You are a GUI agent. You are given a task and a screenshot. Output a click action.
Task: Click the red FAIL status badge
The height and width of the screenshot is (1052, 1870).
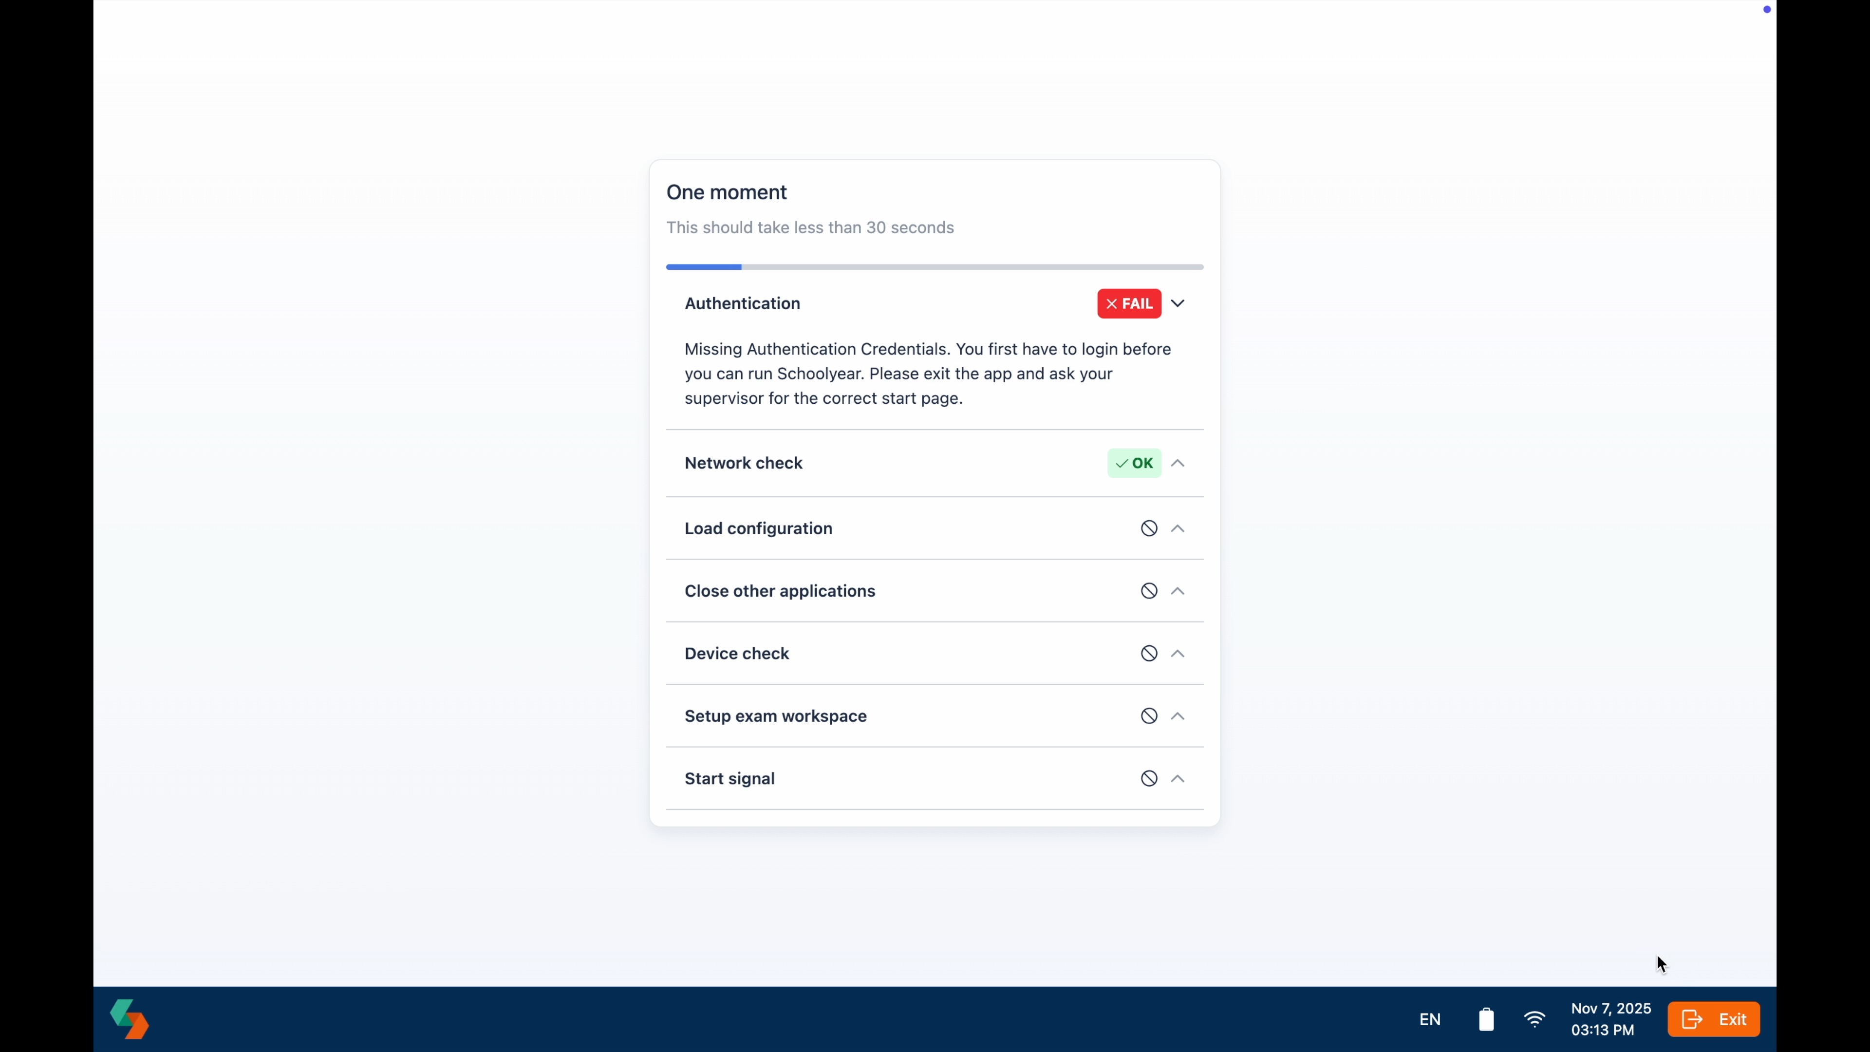tap(1129, 303)
